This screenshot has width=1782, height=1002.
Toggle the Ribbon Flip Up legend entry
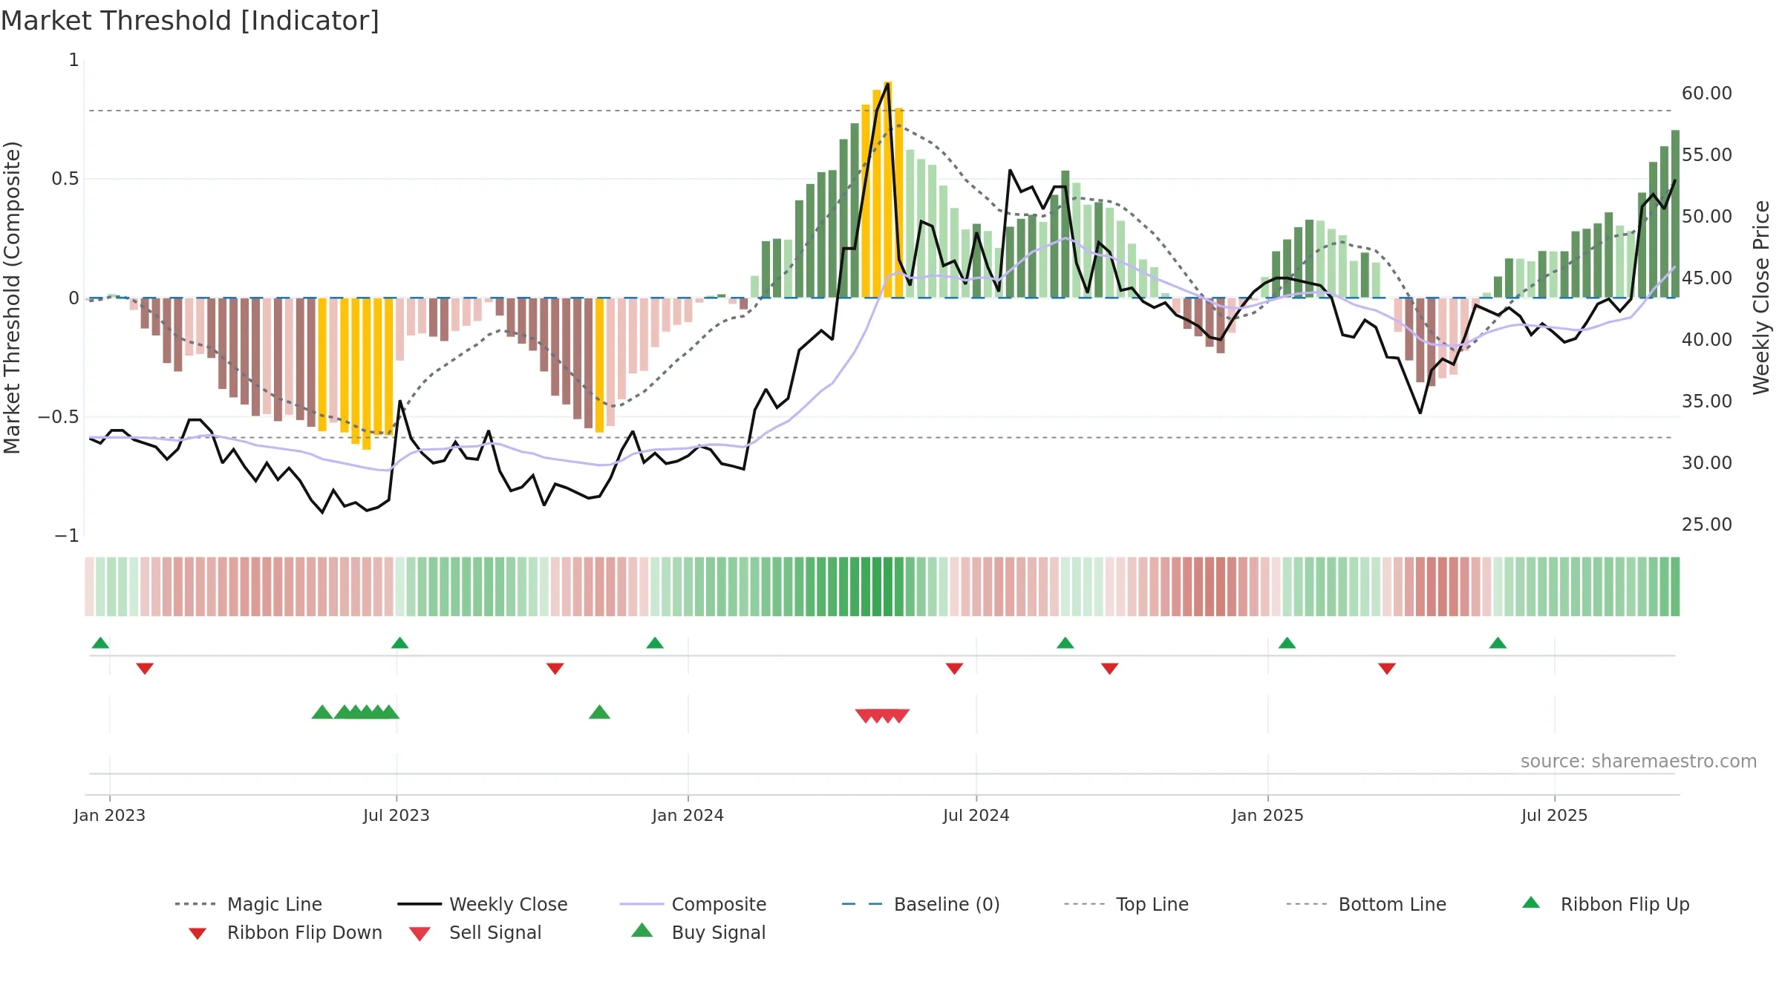point(1605,904)
